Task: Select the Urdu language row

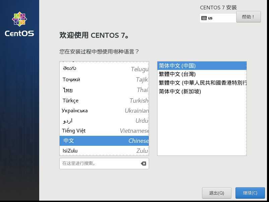Action: point(104,121)
